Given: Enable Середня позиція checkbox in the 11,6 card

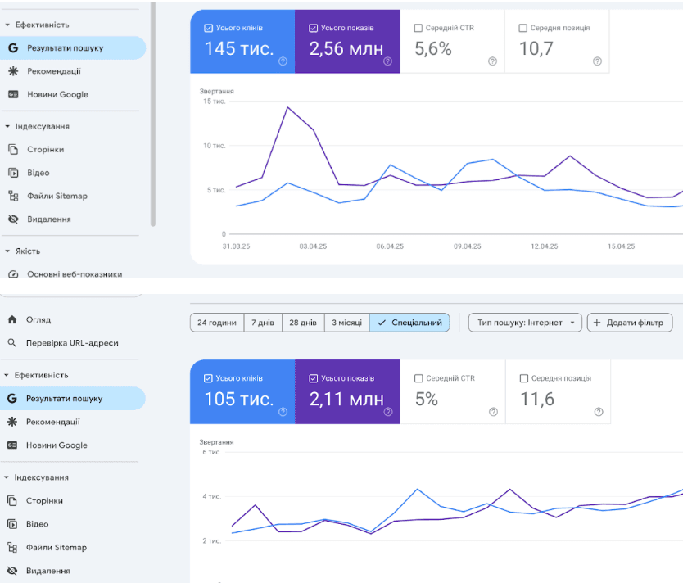Looking at the screenshot, I should pyautogui.click(x=523, y=378).
